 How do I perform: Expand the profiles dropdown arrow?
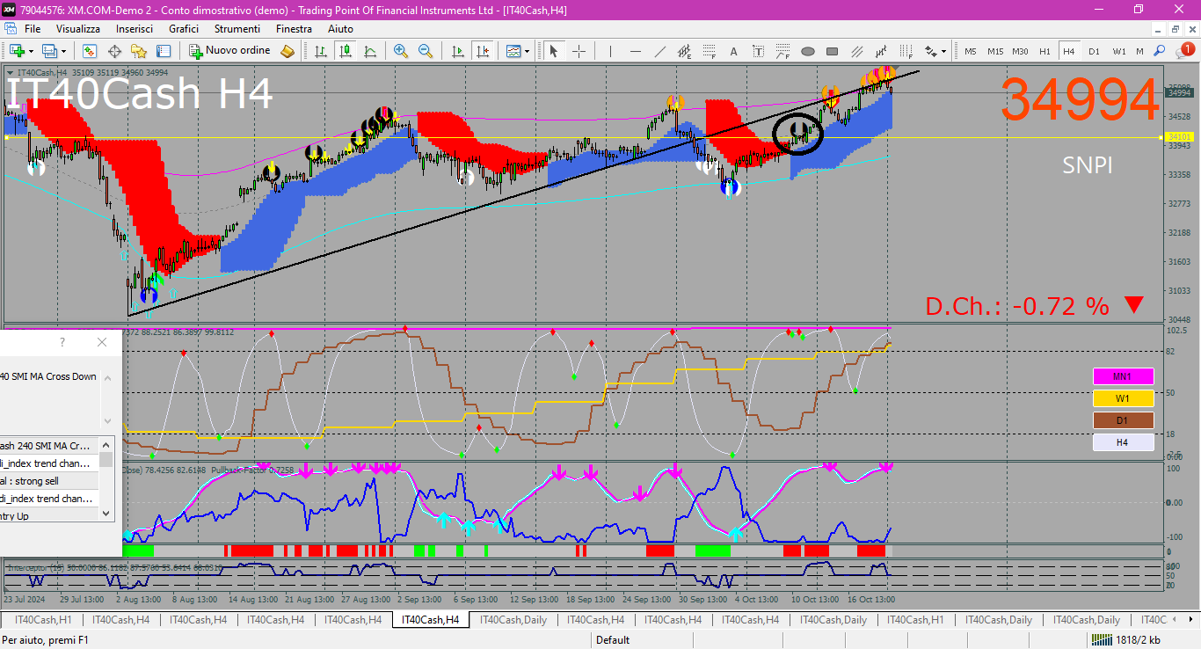63,51
